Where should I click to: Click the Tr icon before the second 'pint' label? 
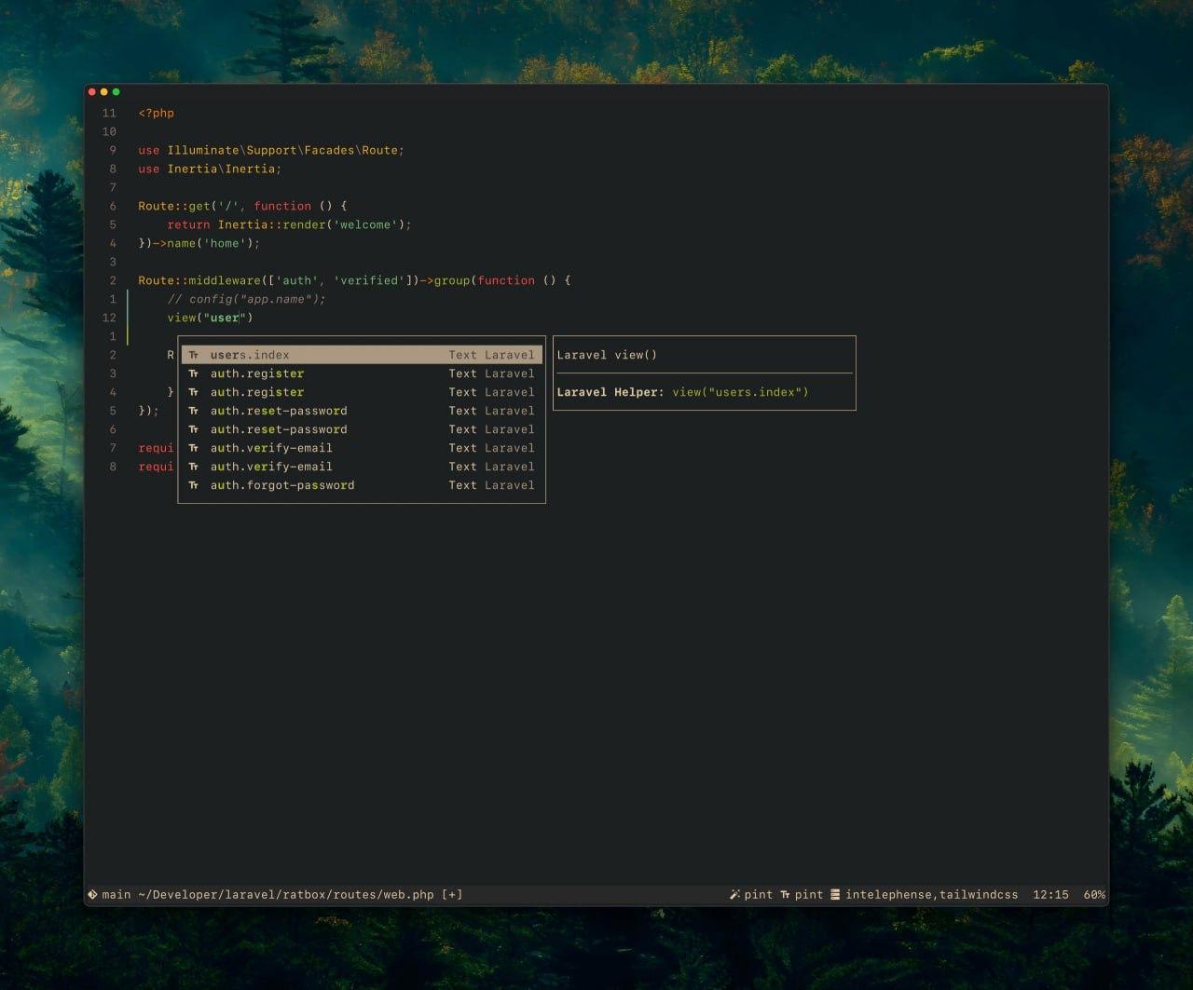click(x=787, y=894)
